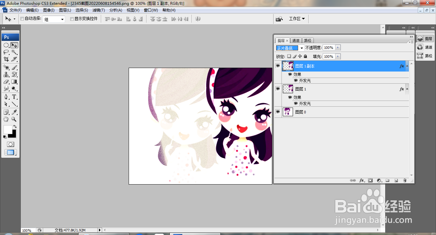Switch to 路径 tab in panel
This screenshot has width=436, height=235.
tap(308, 41)
